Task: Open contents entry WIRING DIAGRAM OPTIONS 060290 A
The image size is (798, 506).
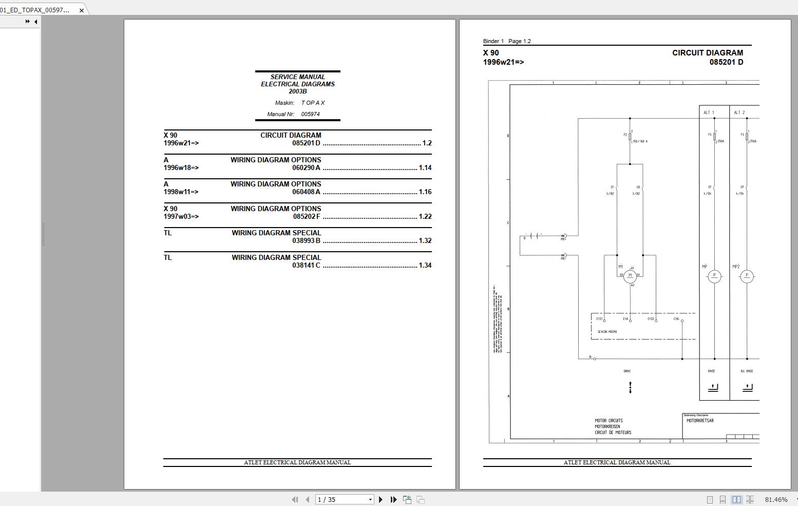Action: click(297, 164)
